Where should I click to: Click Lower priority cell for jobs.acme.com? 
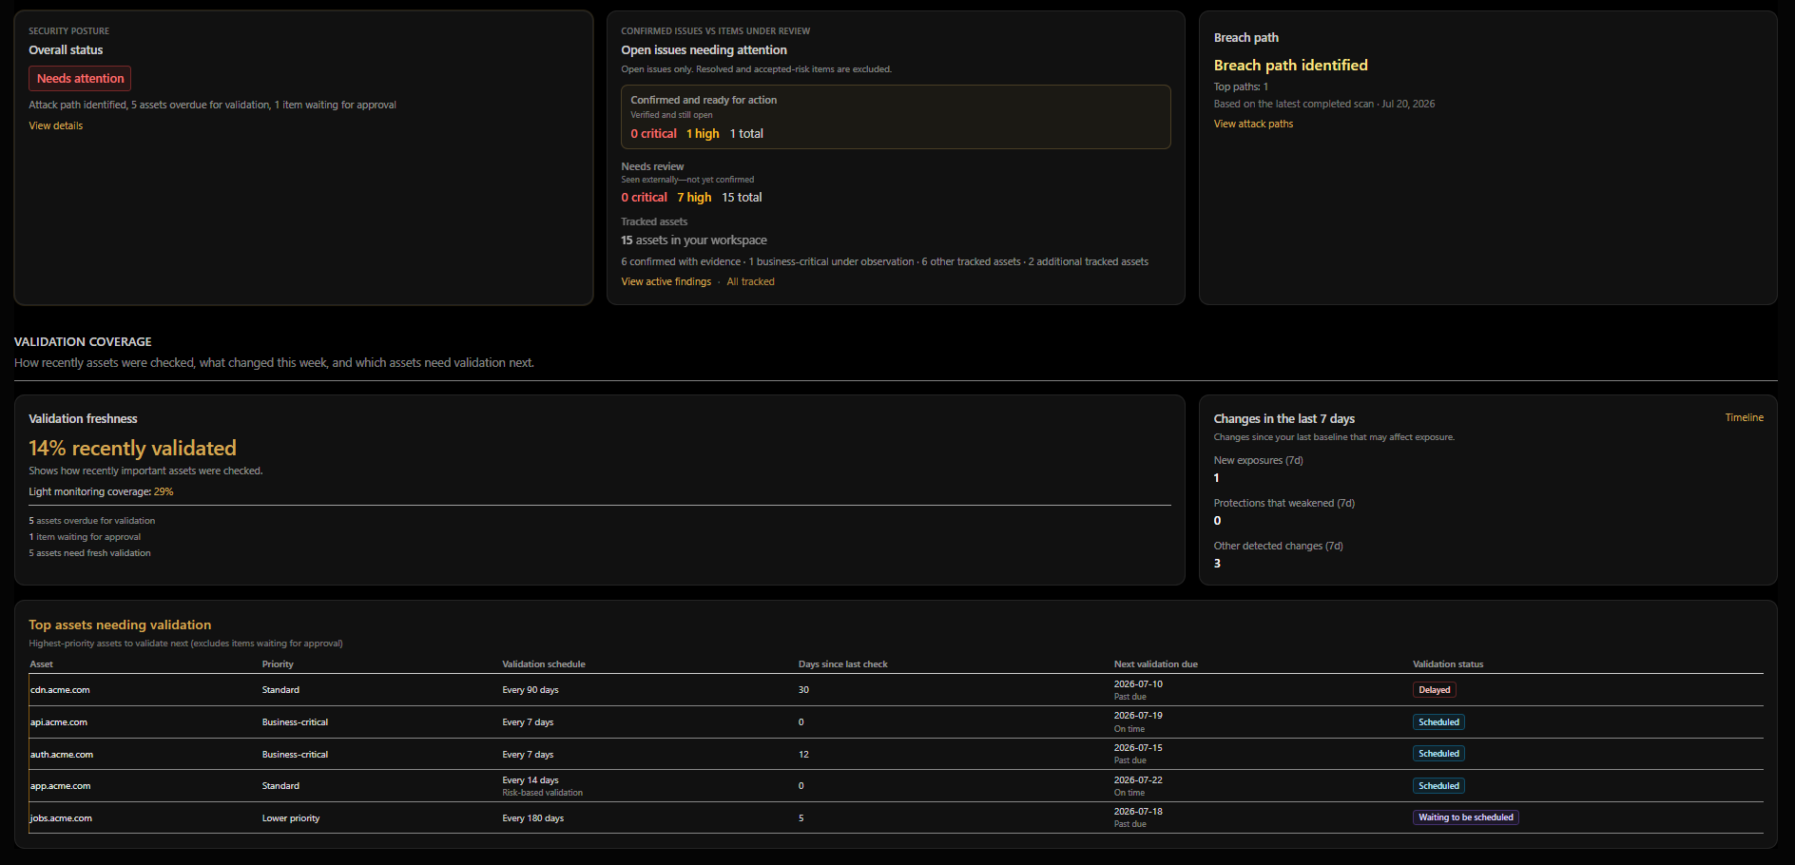291,818
